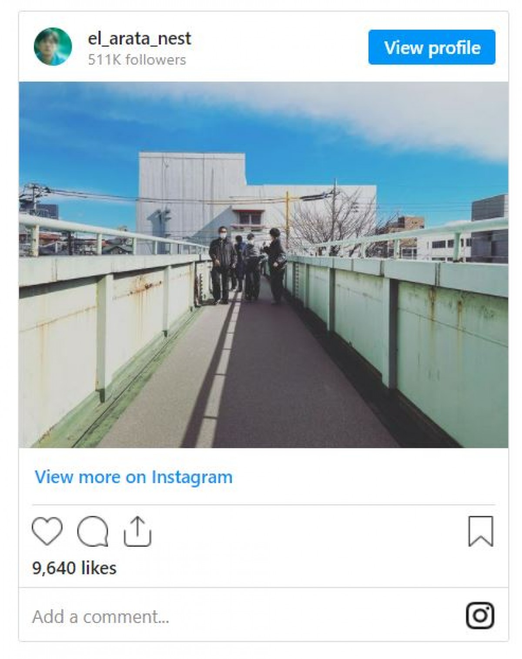
Task: Click the View profile button
Action: [432, 47]
